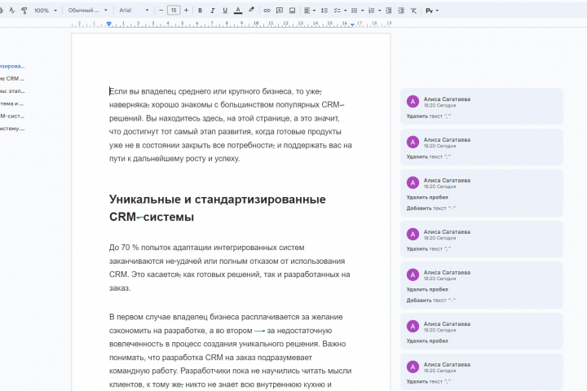Open the Ру input tools menu

tap(432, 11)
